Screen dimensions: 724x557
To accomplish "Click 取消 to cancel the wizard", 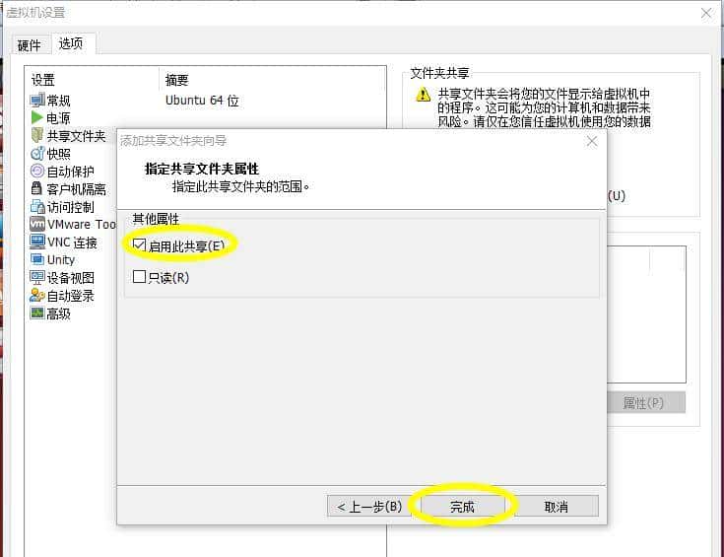I will 556,507.
